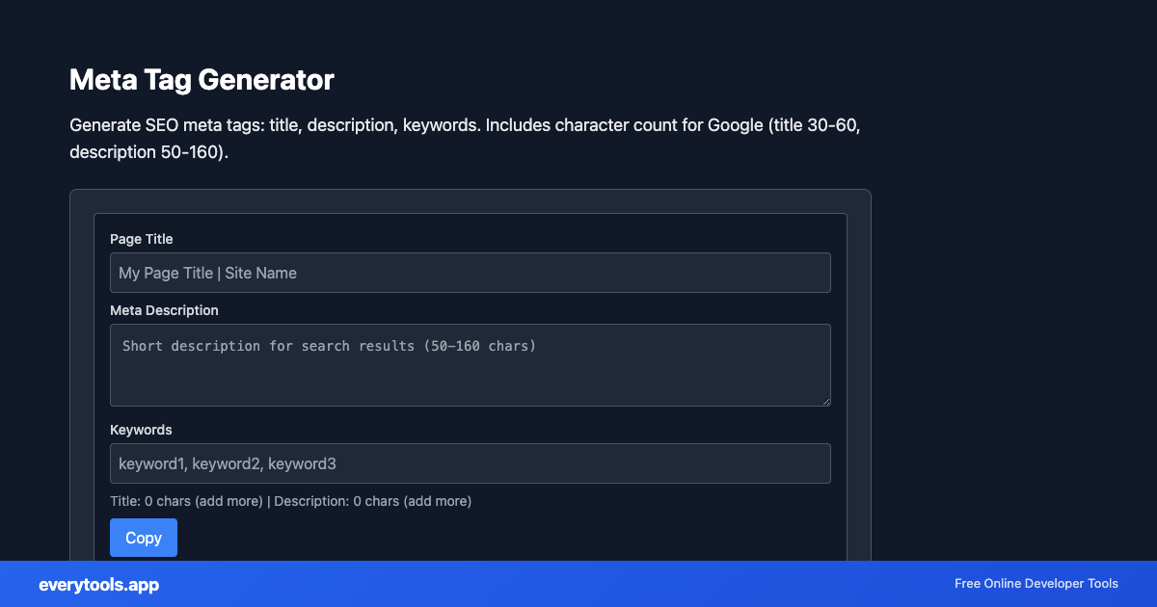Click the Meta Tag Generator heading
This screenshot has height=607, width=1157.
202,80
